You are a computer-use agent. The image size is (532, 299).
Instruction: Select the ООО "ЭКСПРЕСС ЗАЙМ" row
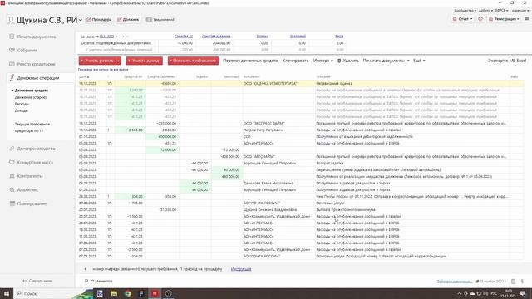[x=301, y=124]
